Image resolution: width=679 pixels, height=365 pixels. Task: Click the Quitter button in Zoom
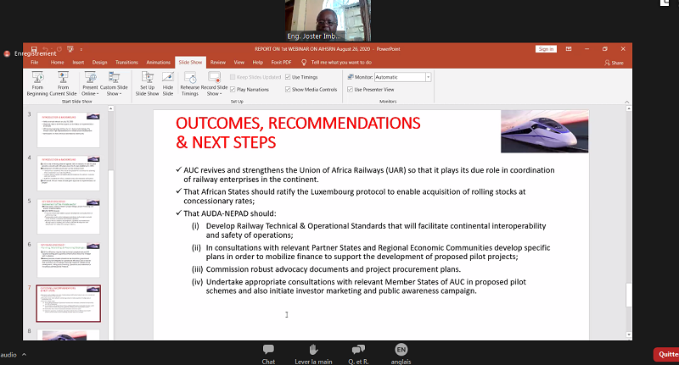(667, 355)
